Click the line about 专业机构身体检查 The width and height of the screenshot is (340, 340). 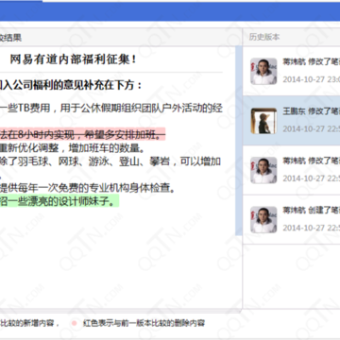pyautogui.click(x=87, y=188)
